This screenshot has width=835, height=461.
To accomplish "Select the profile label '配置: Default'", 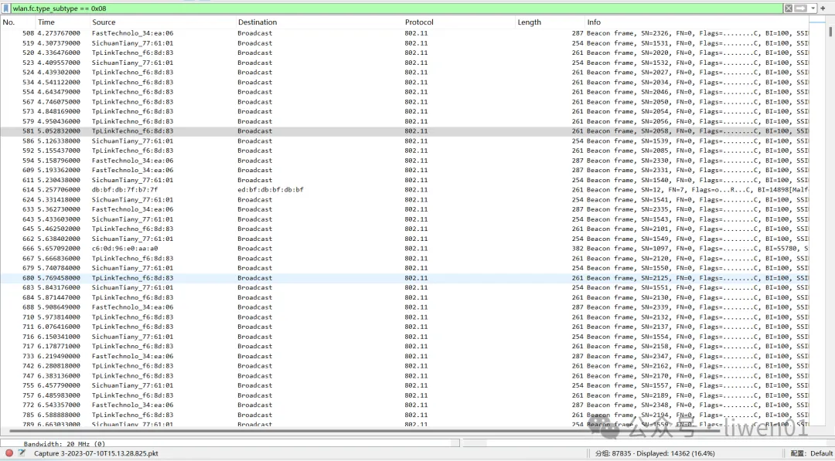I will (x=812, y=453).
